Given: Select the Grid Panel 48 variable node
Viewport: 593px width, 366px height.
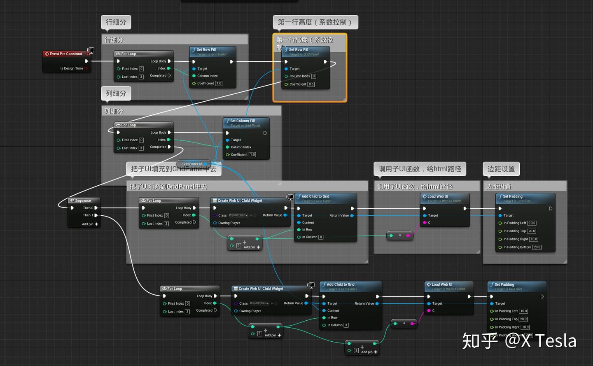Looking at the screenshot, I should pyautogui.click(x=193, y=164).
